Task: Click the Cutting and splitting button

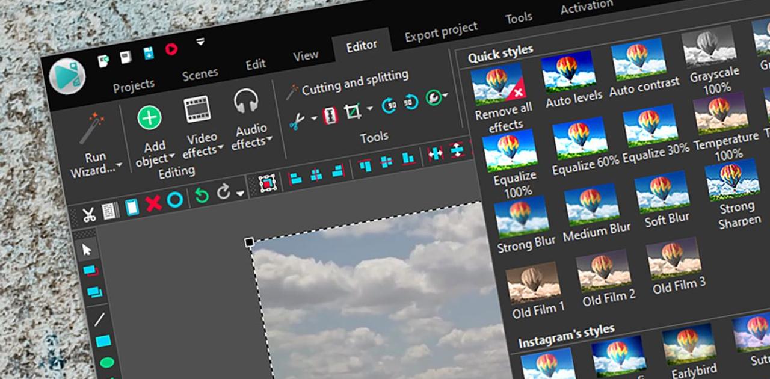Action: (x=348, y=84)
